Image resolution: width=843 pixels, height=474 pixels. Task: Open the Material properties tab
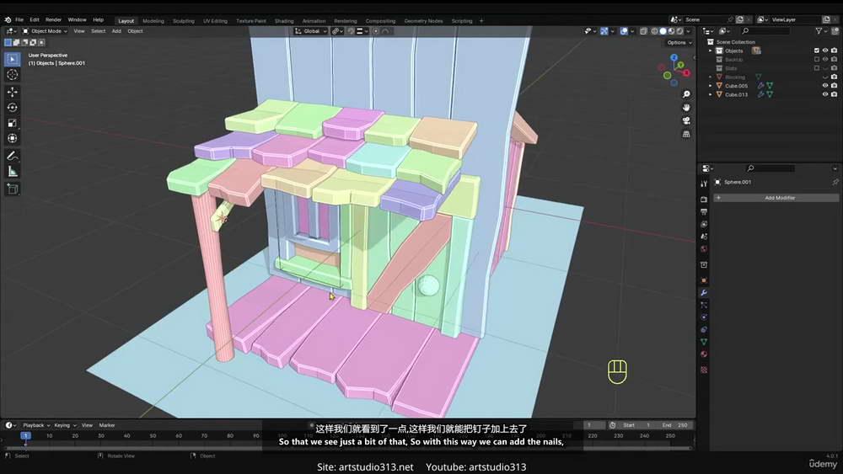coord(704,354)
